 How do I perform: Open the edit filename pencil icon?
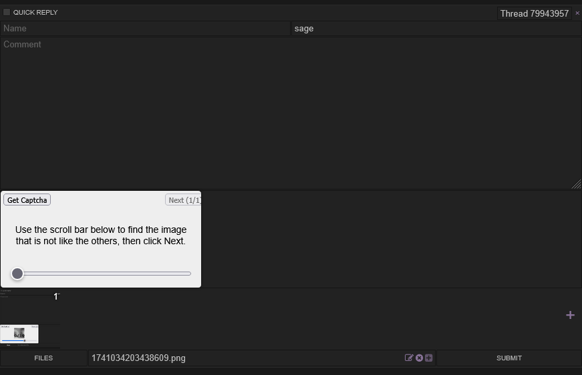tap(409, 358)
